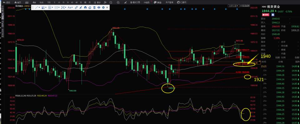Open the TR indicator button

pos(147,2)
